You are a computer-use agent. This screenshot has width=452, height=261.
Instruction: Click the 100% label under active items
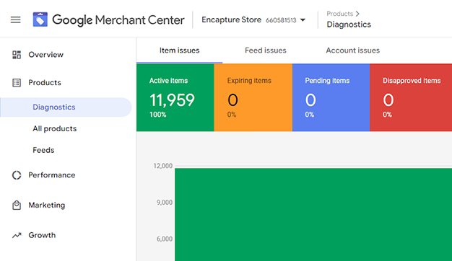(157, 115)
